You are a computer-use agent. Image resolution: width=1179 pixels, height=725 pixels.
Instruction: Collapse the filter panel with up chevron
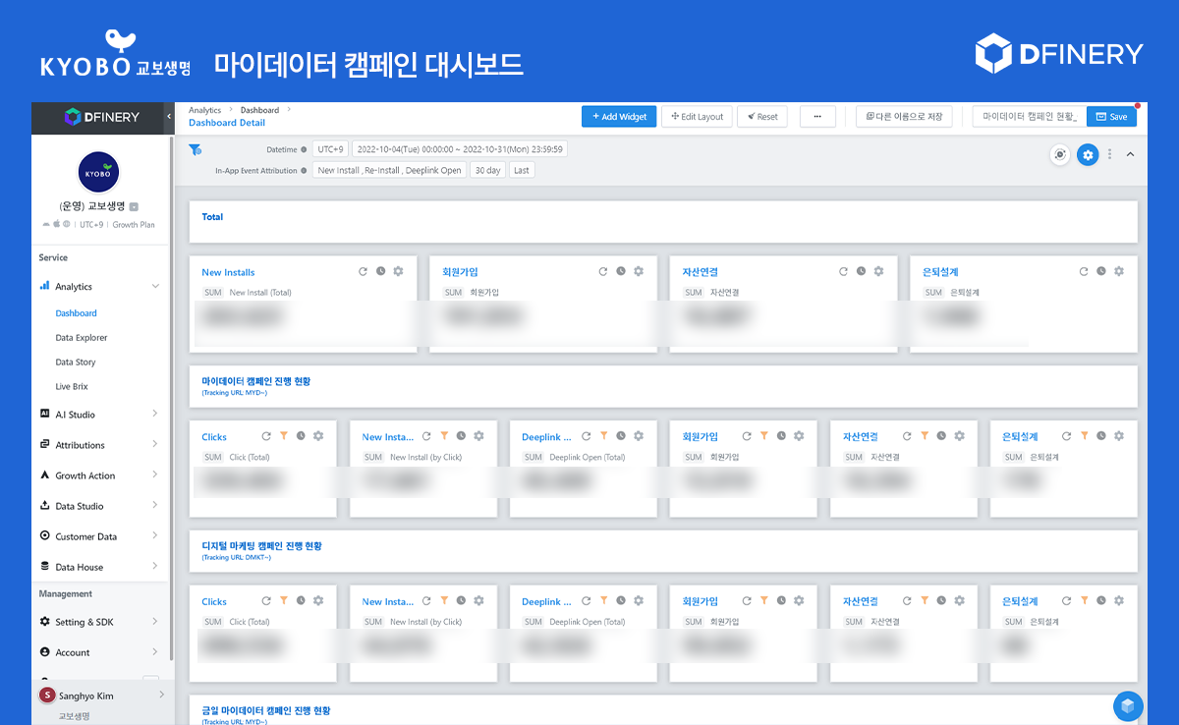1130,154
